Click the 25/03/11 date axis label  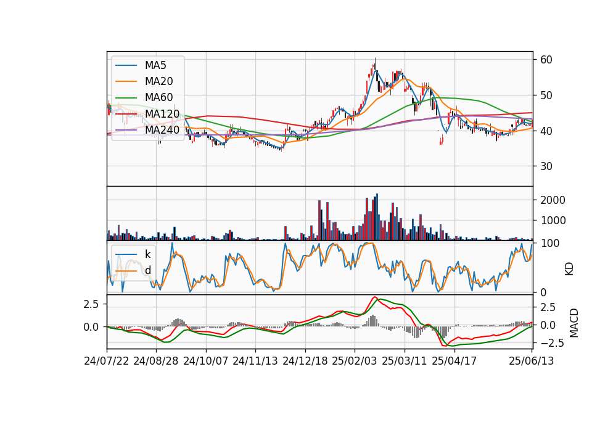pyautogui.click(x=405, y=361)
